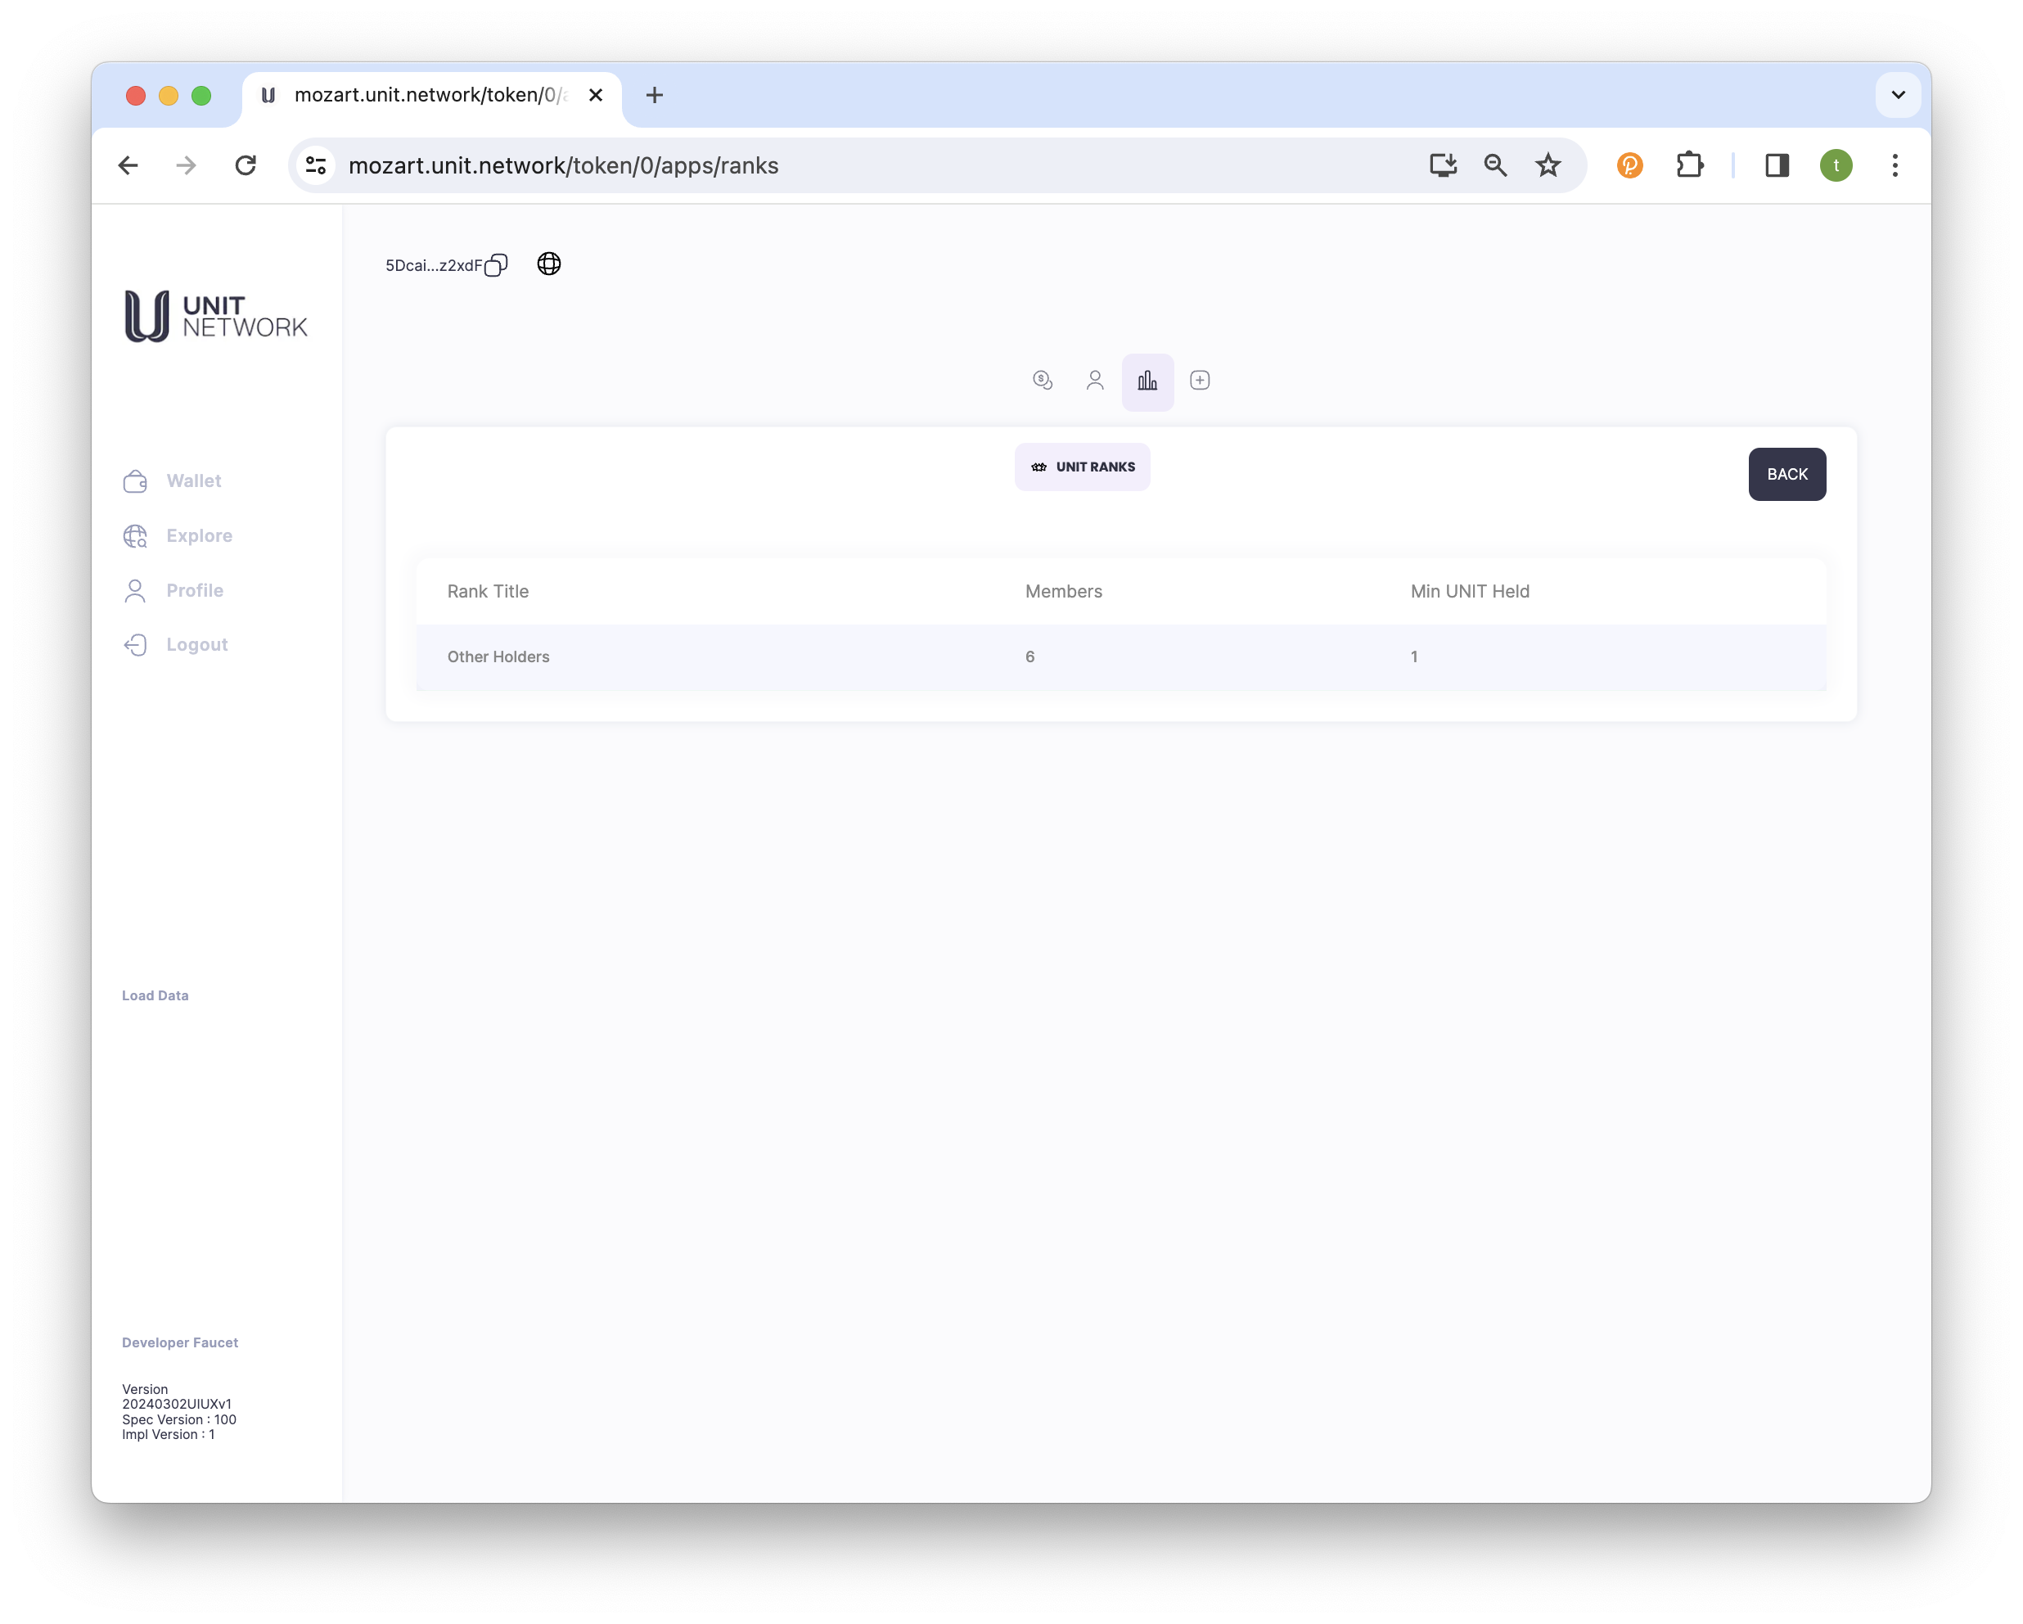Click the globe language icon near address
Image resolution: width=2023 pixels, height=1624 pixels.
tap(549, 264)
